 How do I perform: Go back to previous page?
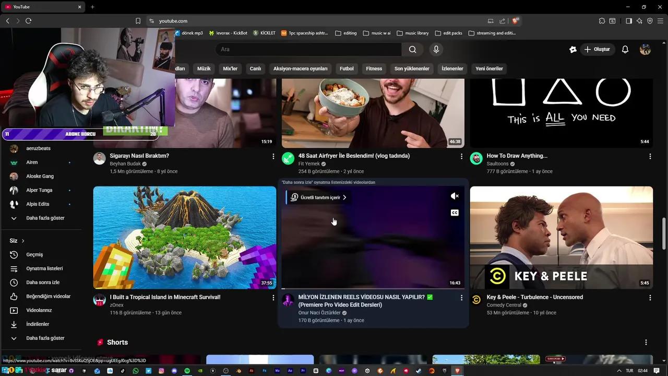[7, 21]
